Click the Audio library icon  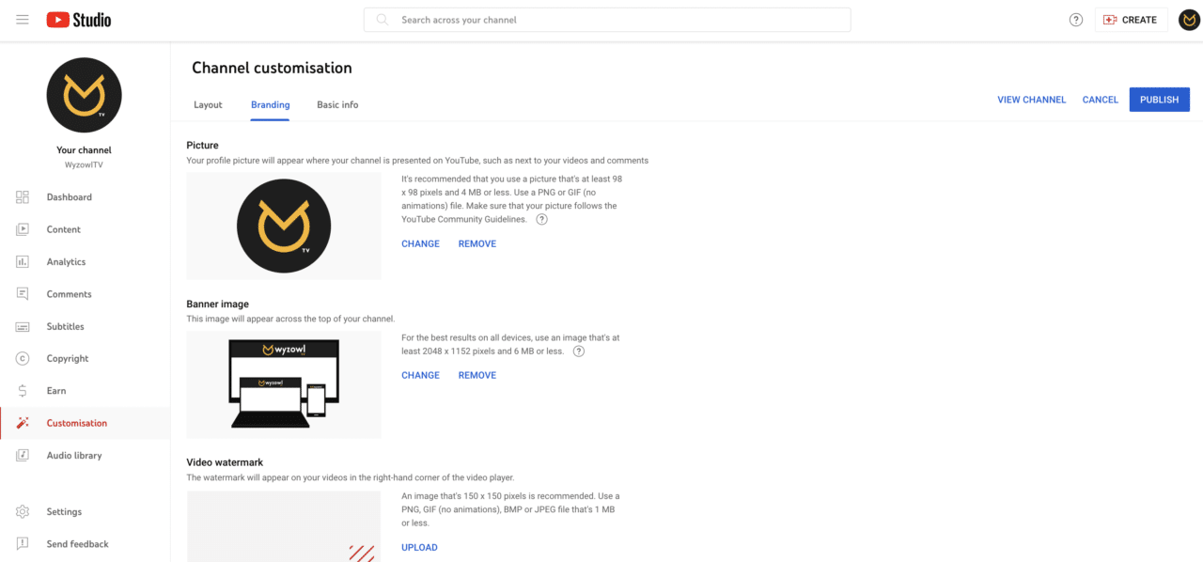click(x=23, y=455)
